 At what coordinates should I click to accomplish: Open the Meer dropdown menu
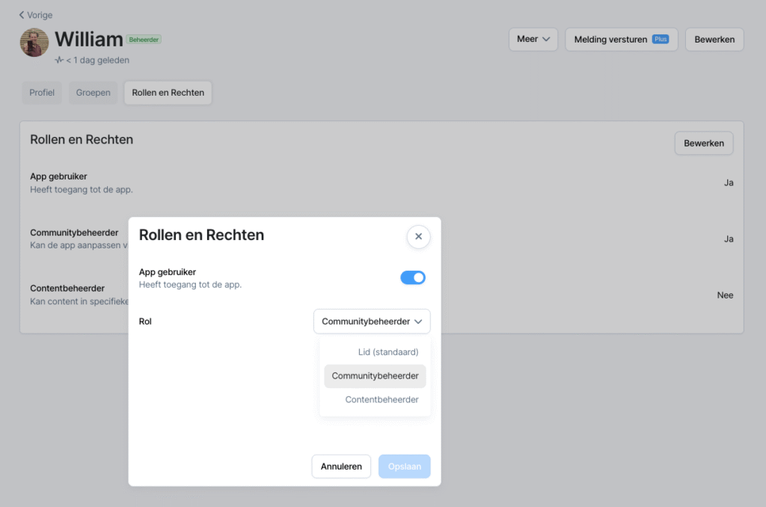click(x=533, y=39)
